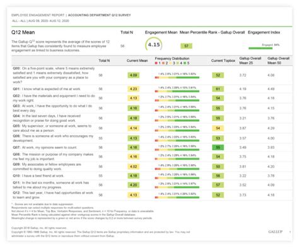This screenshot has height=248, width=299.
Task: Click Q08 'mission or purpose of my company' question
Action: (x=53, y=156)
